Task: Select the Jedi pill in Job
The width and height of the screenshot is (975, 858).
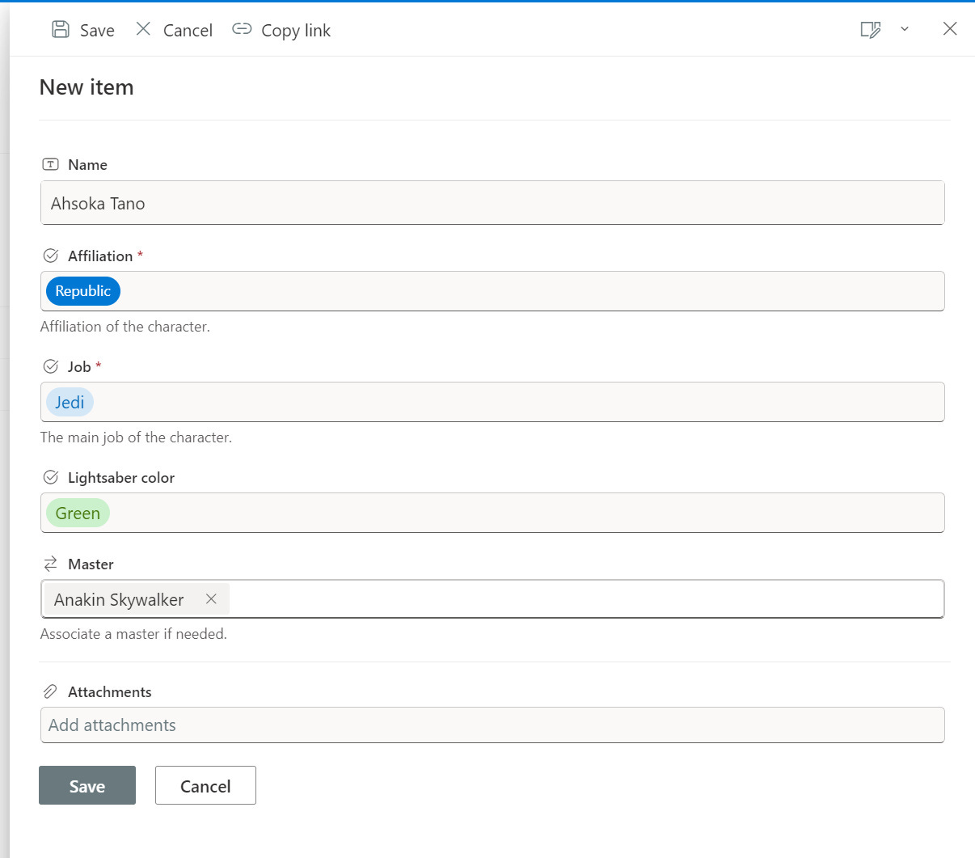Action: coord(70,402)
